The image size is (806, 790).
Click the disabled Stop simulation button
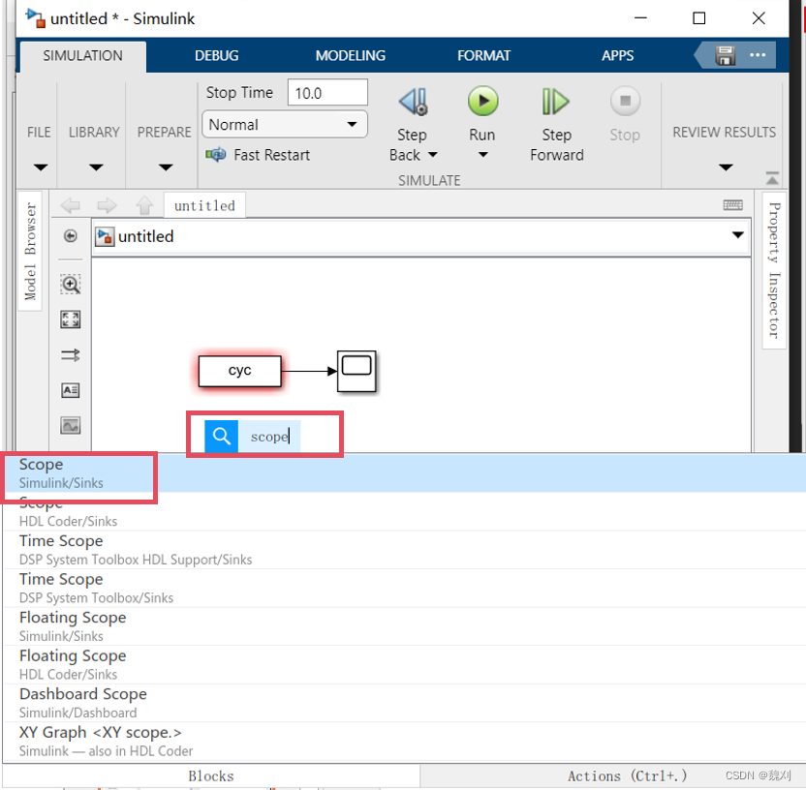(x=625, y=101)
